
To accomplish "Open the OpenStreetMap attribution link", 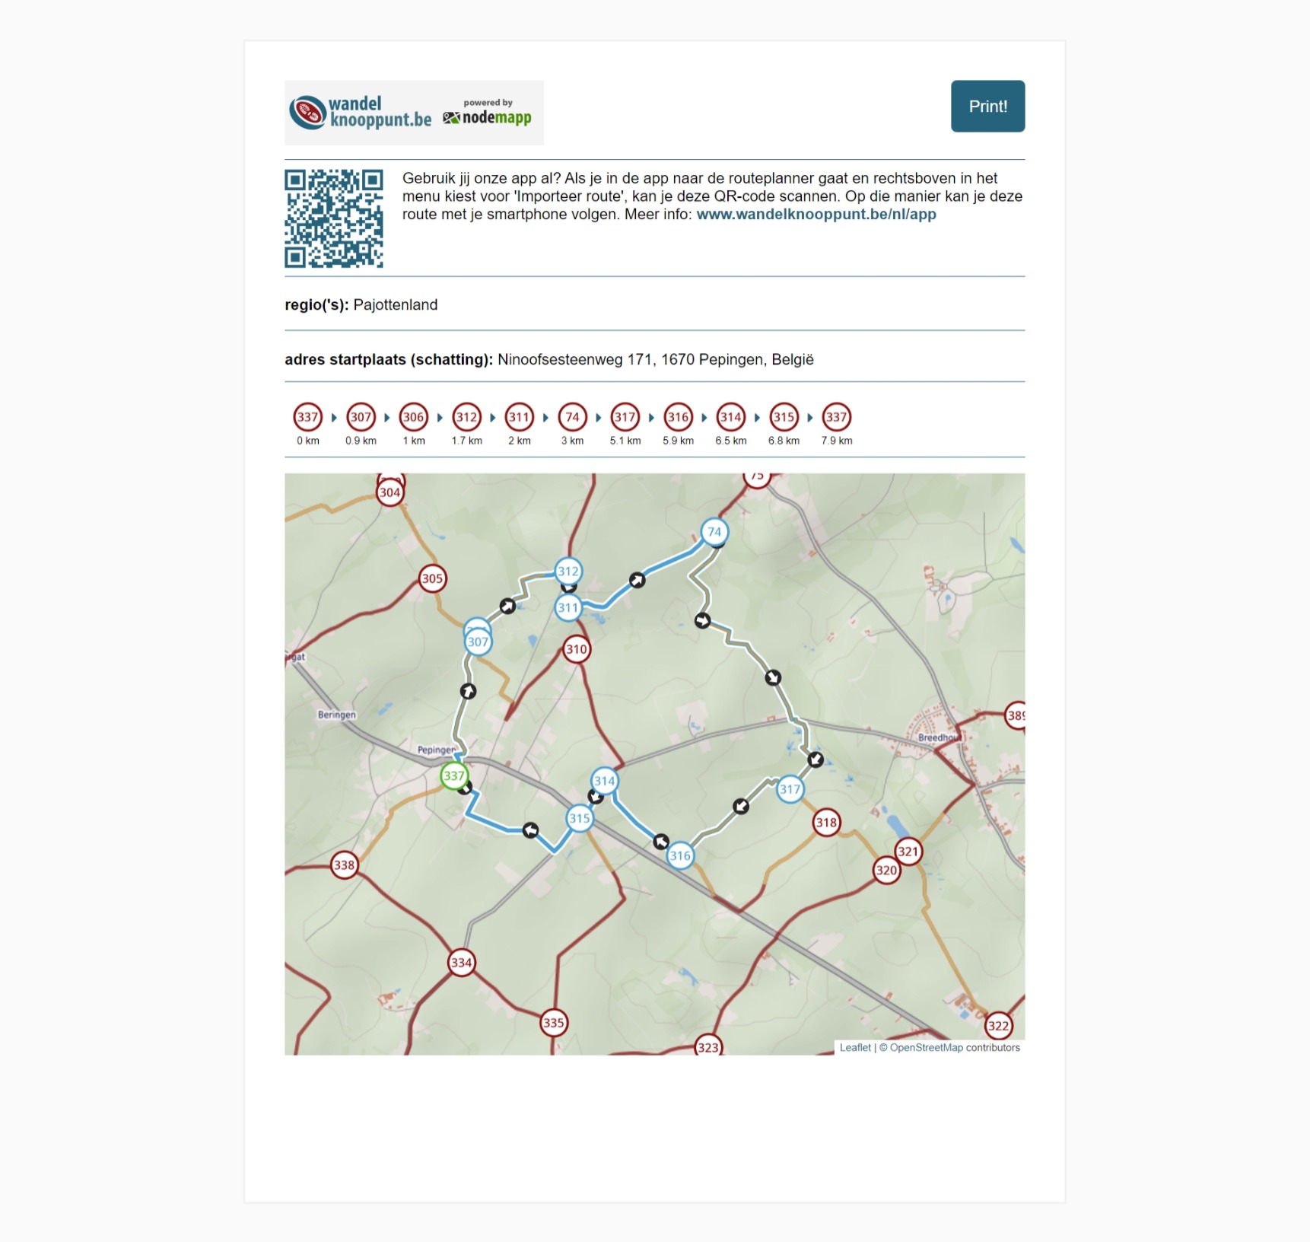I will click(926, 1048).
